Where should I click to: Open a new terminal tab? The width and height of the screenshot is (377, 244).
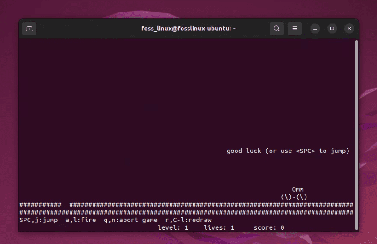pyautogui.click(x=29, y=29)
